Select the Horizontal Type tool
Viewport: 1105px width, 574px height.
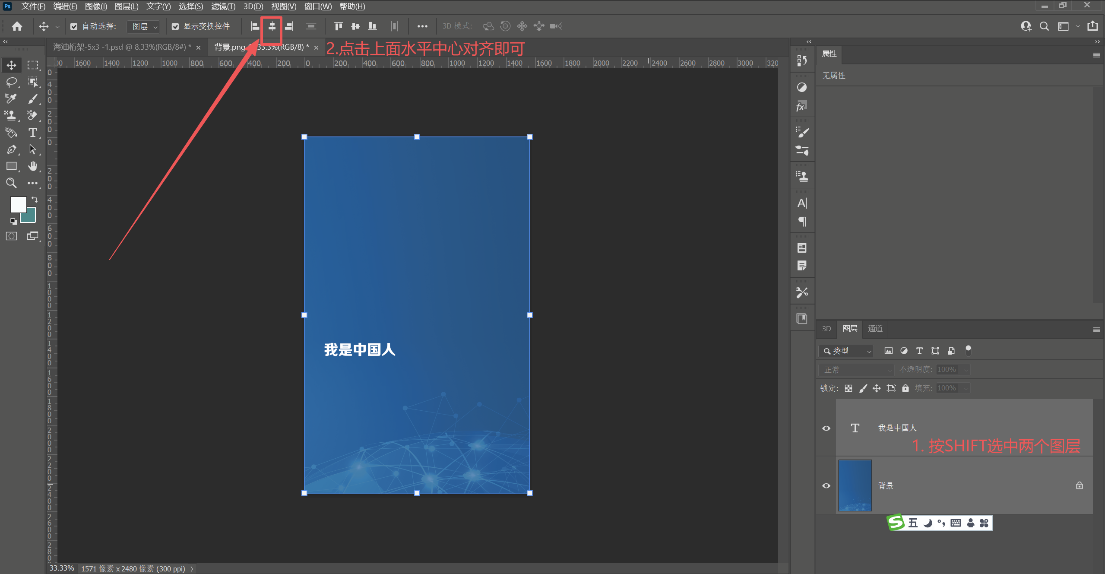click(x=32, y=133)
